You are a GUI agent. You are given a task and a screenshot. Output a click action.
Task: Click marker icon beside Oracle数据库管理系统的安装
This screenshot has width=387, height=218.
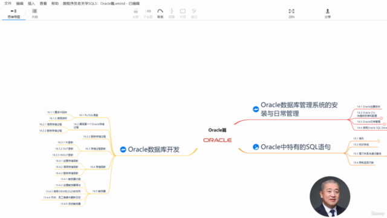(256, 109)
